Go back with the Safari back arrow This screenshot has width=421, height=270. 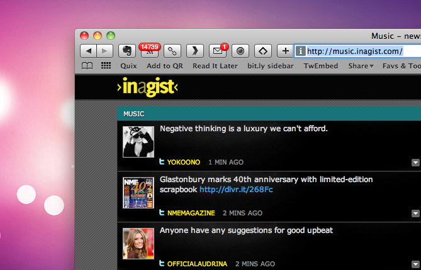(89, 51)
